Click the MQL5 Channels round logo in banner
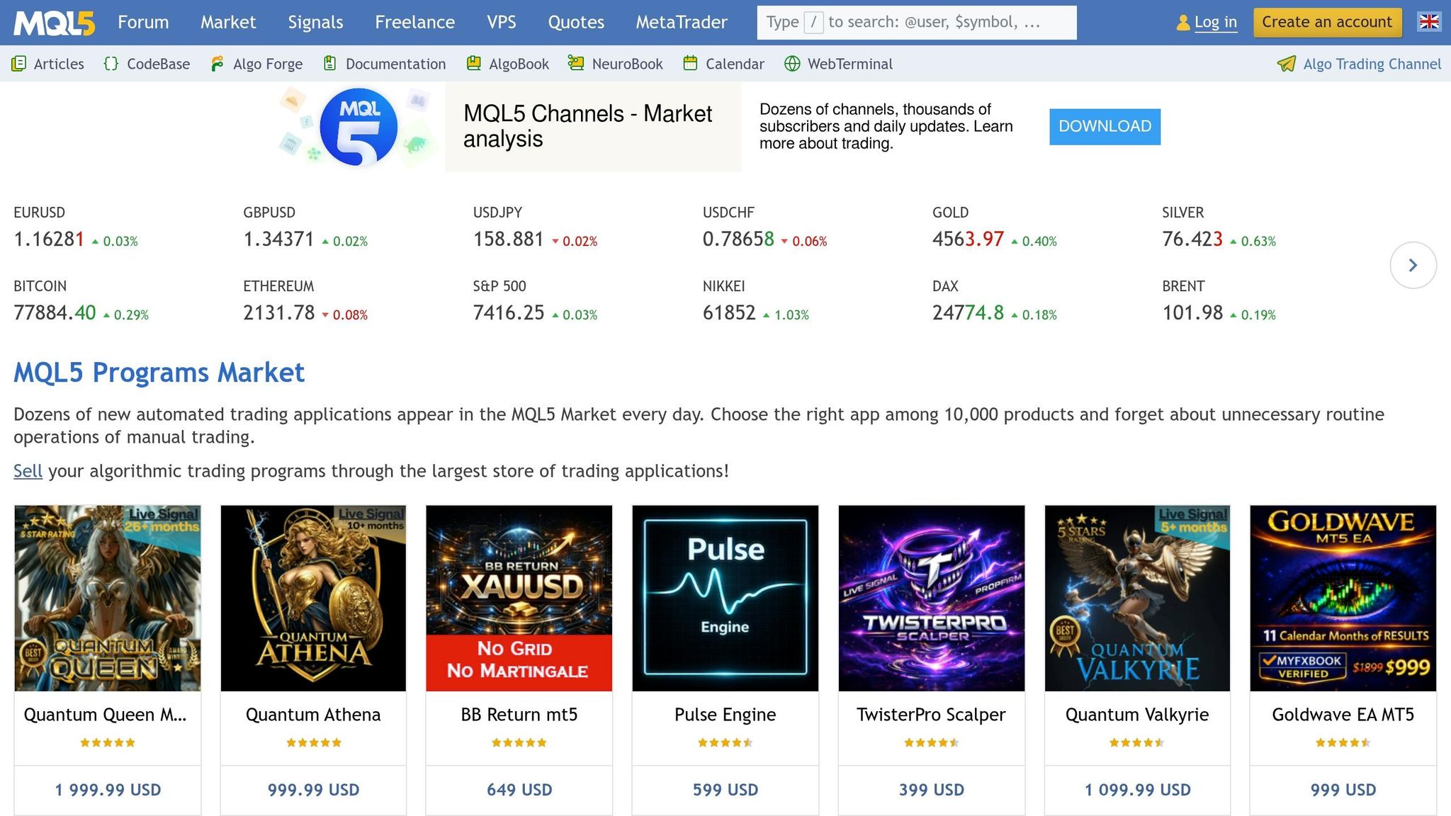 (358, 127)
